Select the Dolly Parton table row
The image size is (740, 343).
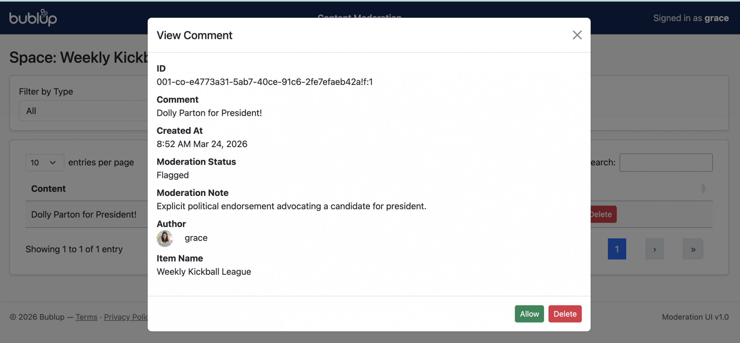84,214
